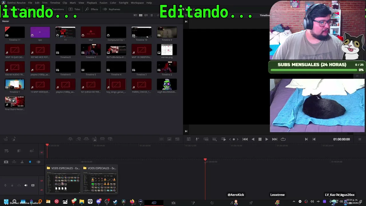Open the first VODS ESPECIALES window preview

(63, 179)
